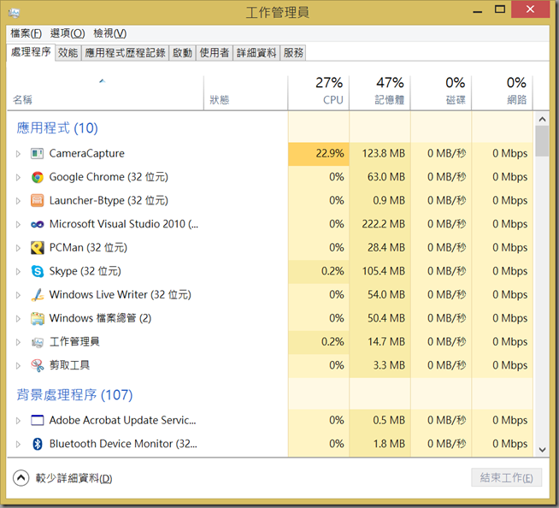Minimize the 工作管理員 window
Viewport: 559px width, 508px height.
[x=477, y=10]
